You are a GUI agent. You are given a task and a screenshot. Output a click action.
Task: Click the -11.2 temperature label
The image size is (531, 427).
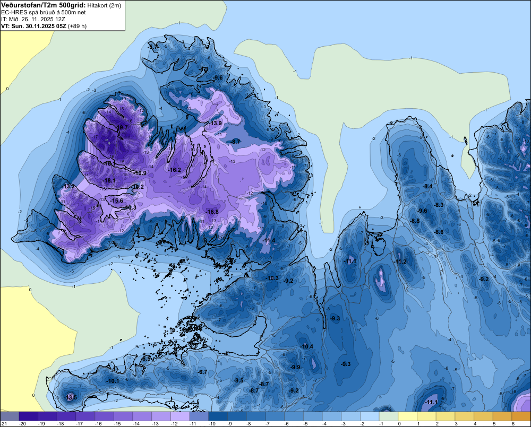(x=400, y=262)
